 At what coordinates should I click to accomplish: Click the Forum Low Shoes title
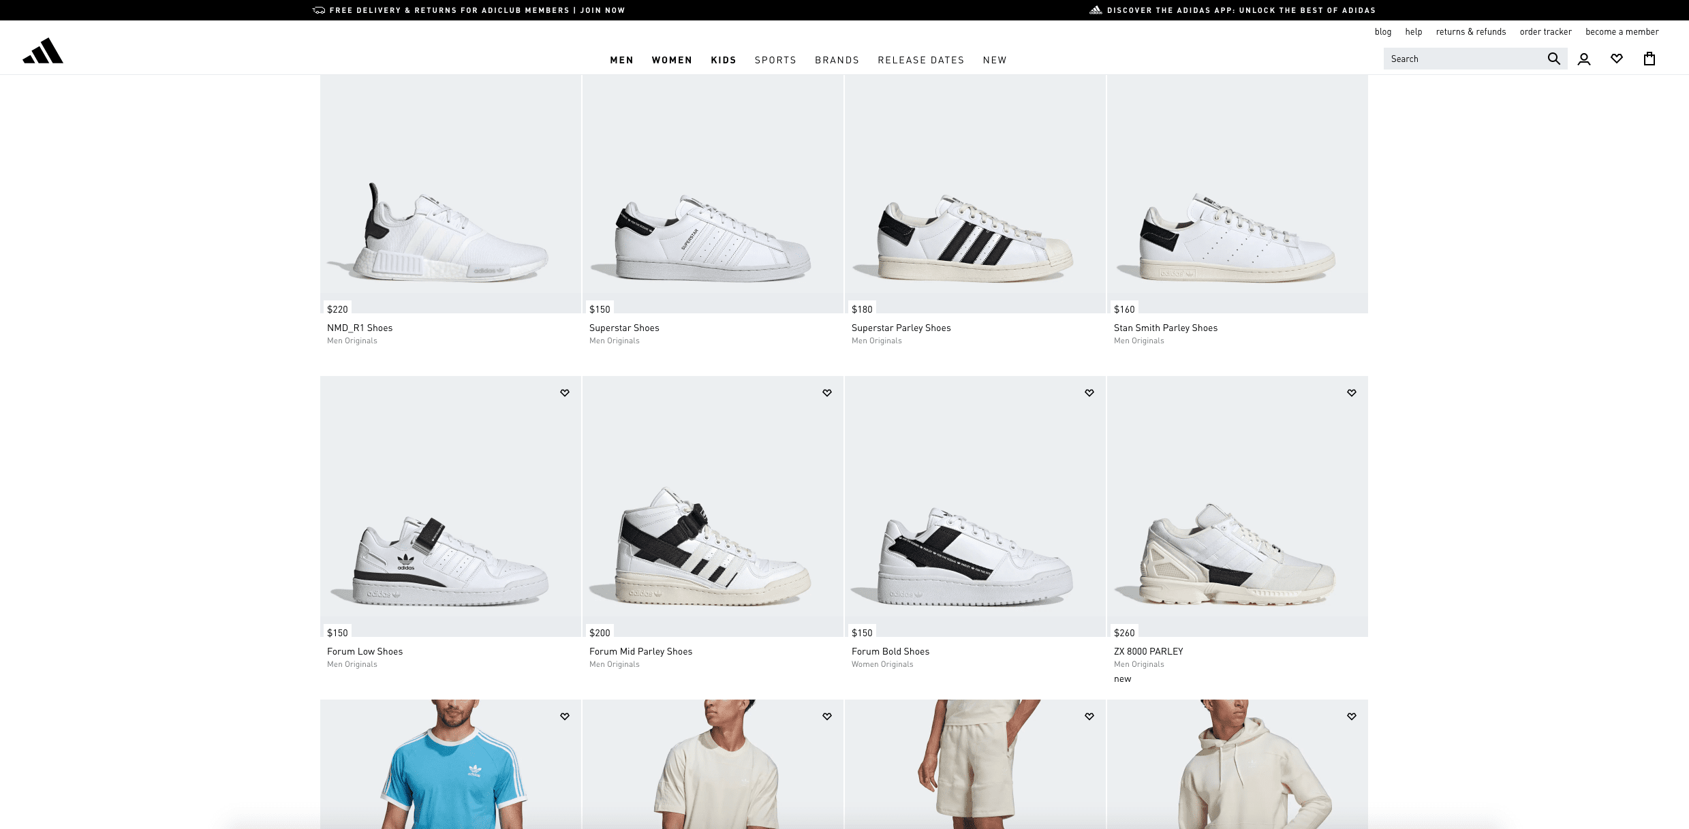pos(365,652)
